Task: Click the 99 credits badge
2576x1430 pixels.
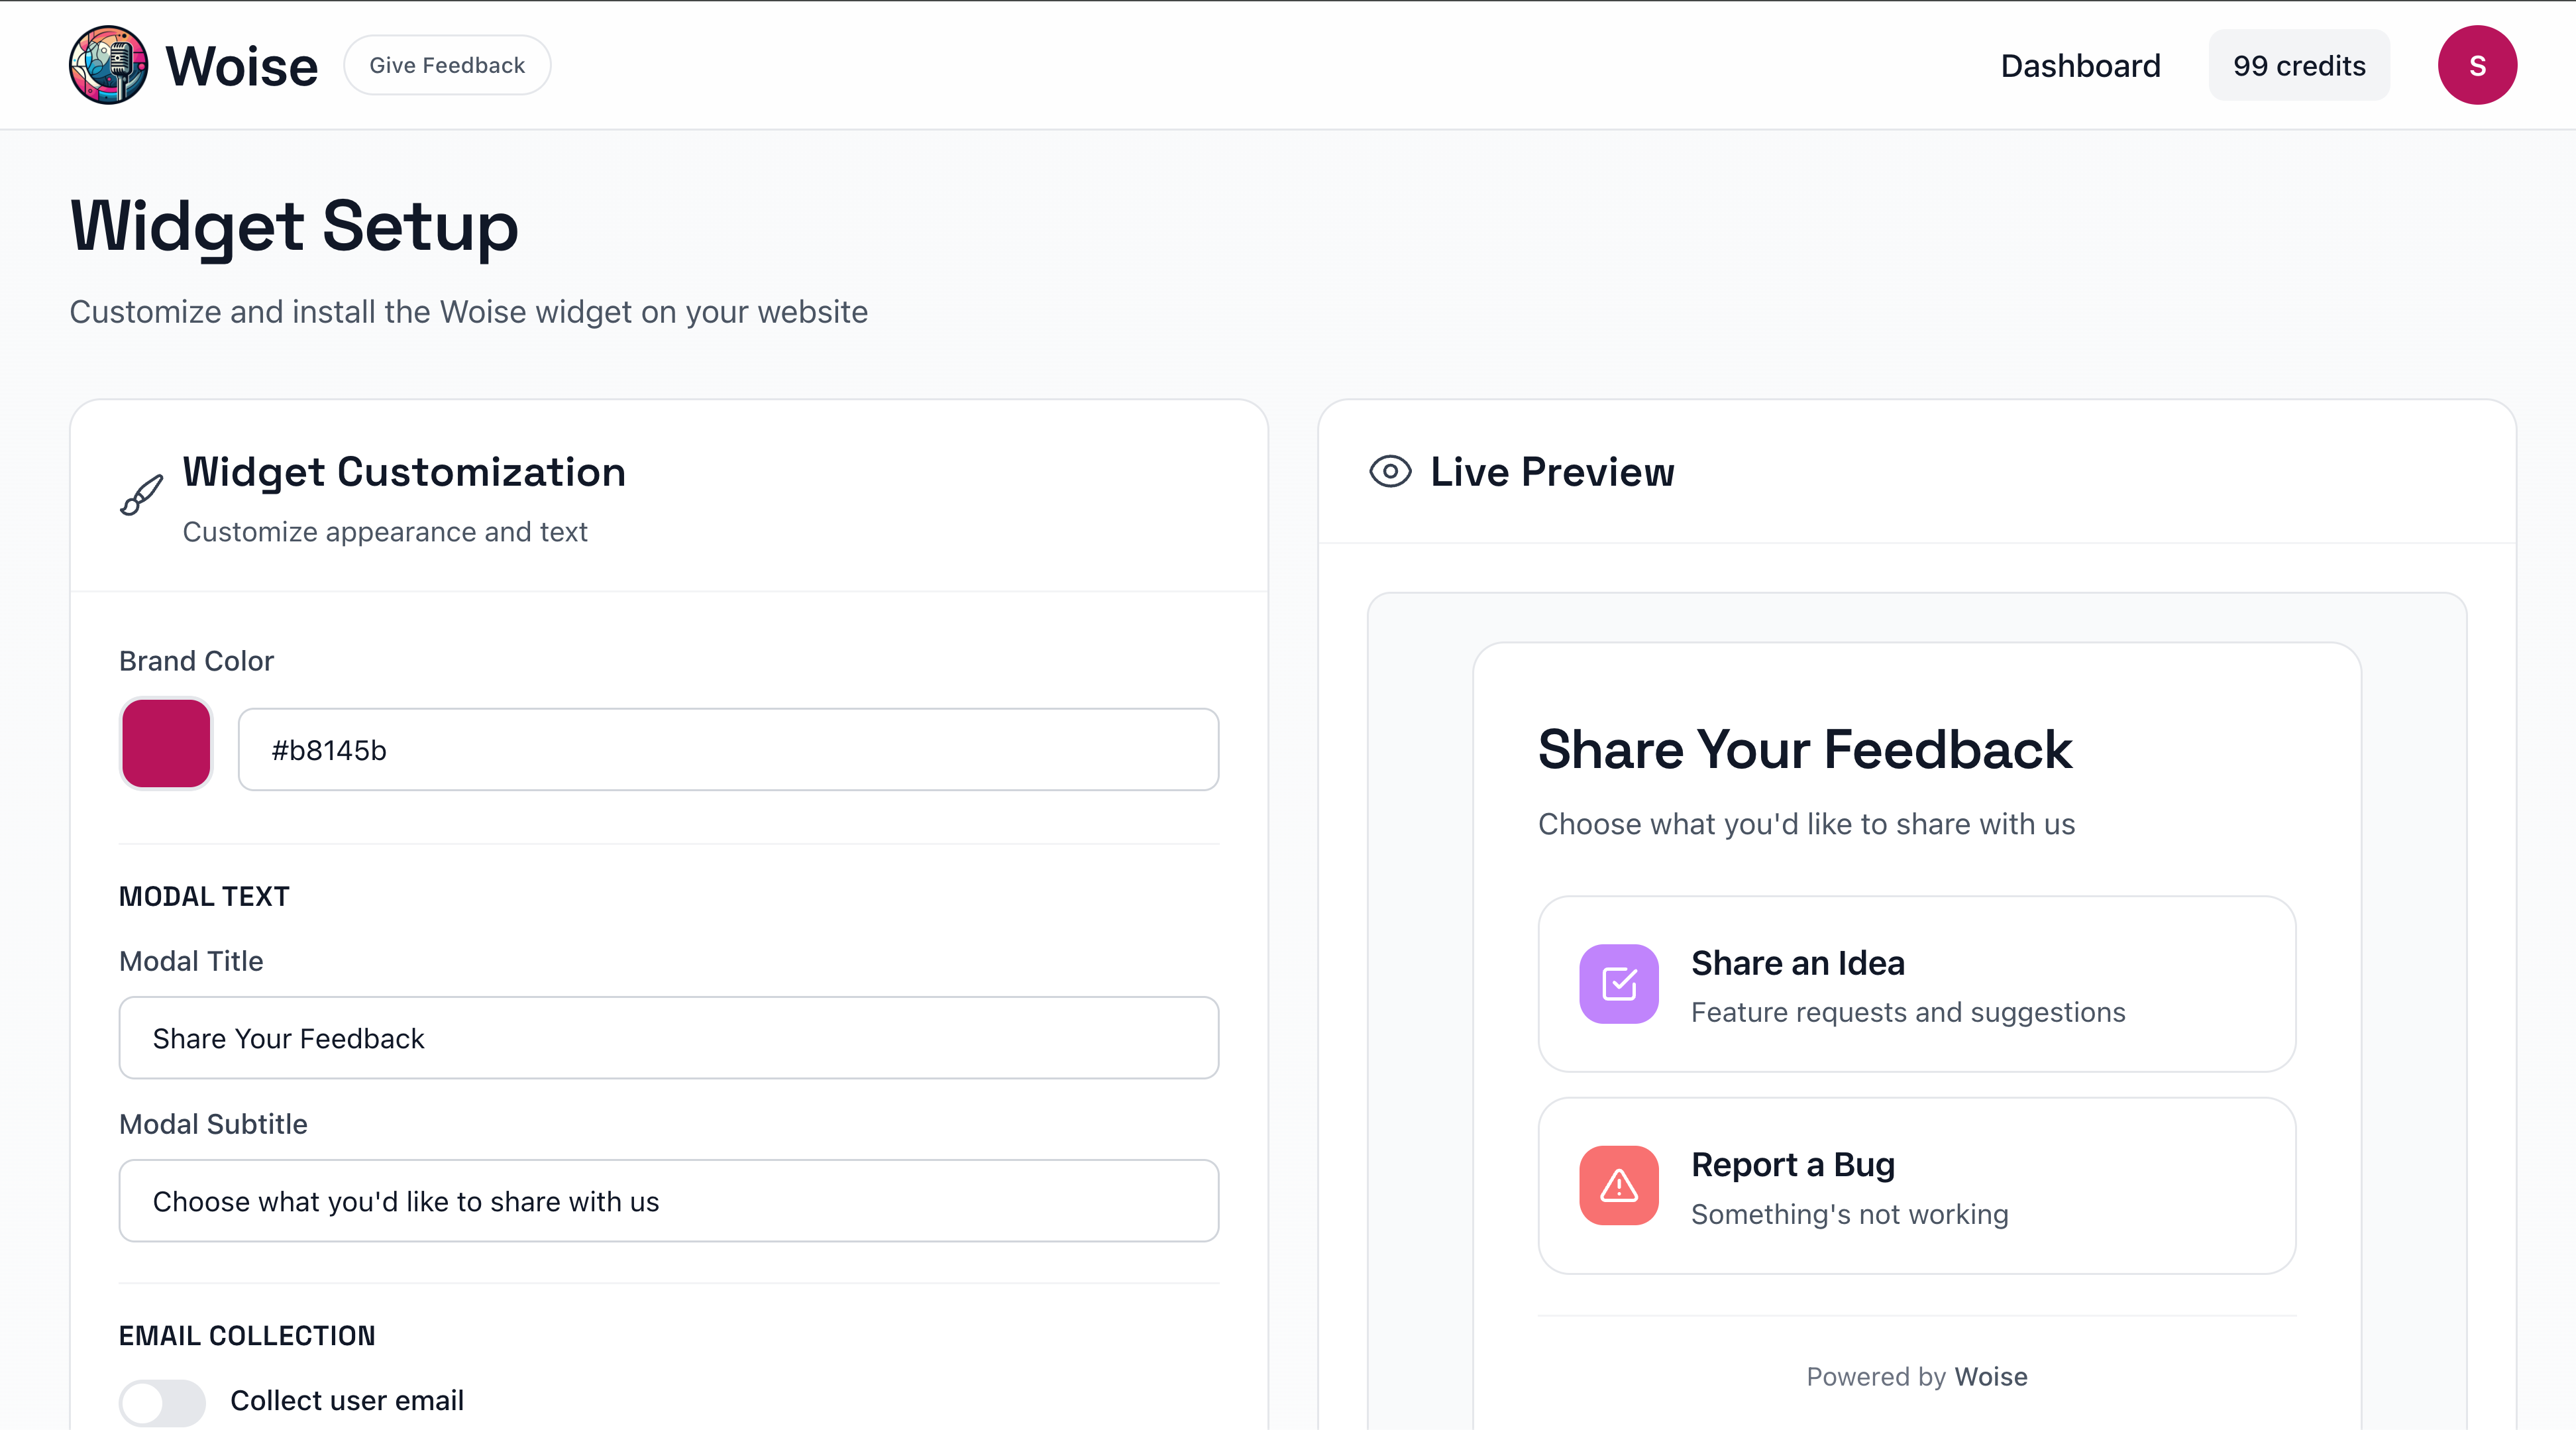Action: point(2297,64)
